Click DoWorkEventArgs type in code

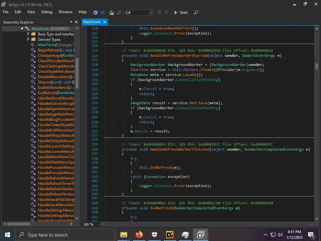(259, 56)
